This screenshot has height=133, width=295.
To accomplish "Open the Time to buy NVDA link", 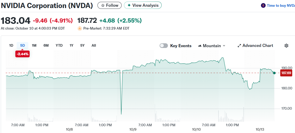I will (280, 5).
